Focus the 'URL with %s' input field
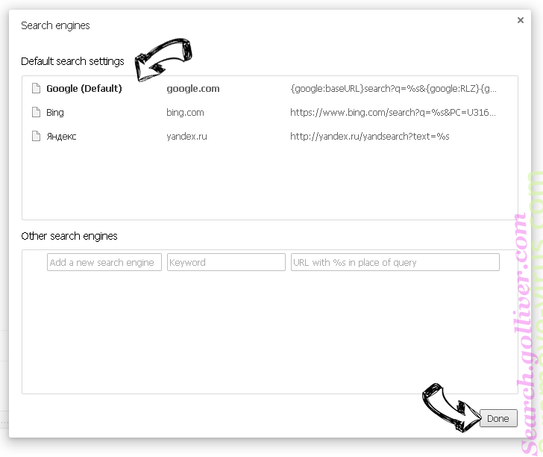The height and width of the screenshot is (457, 543). click(395, 262)
